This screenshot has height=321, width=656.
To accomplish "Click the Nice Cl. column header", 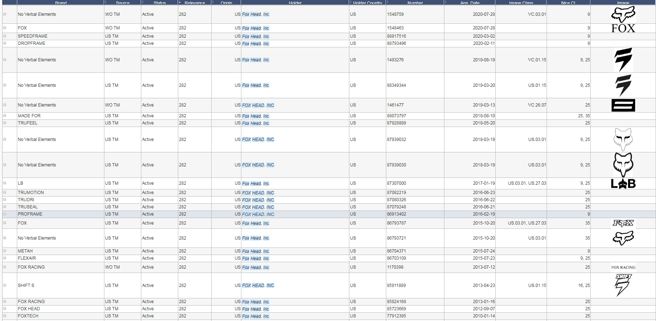I will pyautogui.click(x=568, y=3).
